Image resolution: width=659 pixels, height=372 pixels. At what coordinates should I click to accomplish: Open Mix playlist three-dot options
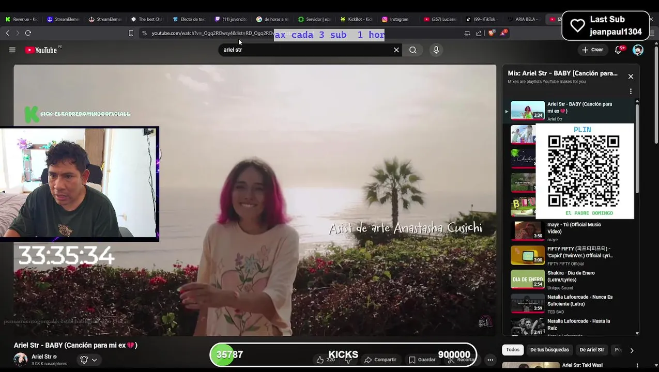point(631,91)
